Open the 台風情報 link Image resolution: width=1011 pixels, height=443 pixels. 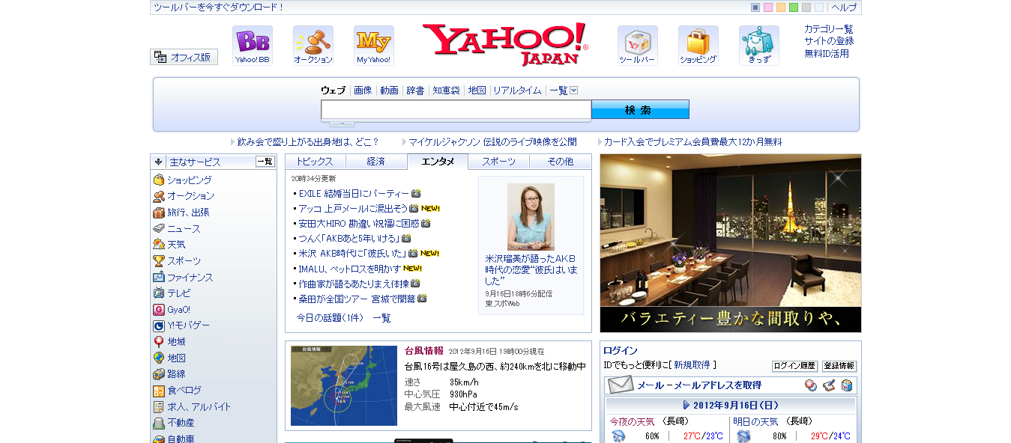point(423,350)
